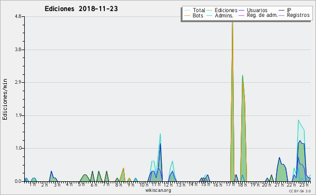Click the '8 h' x-axis label
The width and height of the screenshot is (316, 195).
point(118,184)
